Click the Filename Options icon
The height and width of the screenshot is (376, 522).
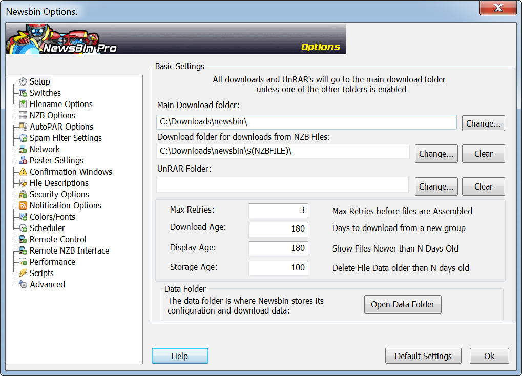click(23, 104)
